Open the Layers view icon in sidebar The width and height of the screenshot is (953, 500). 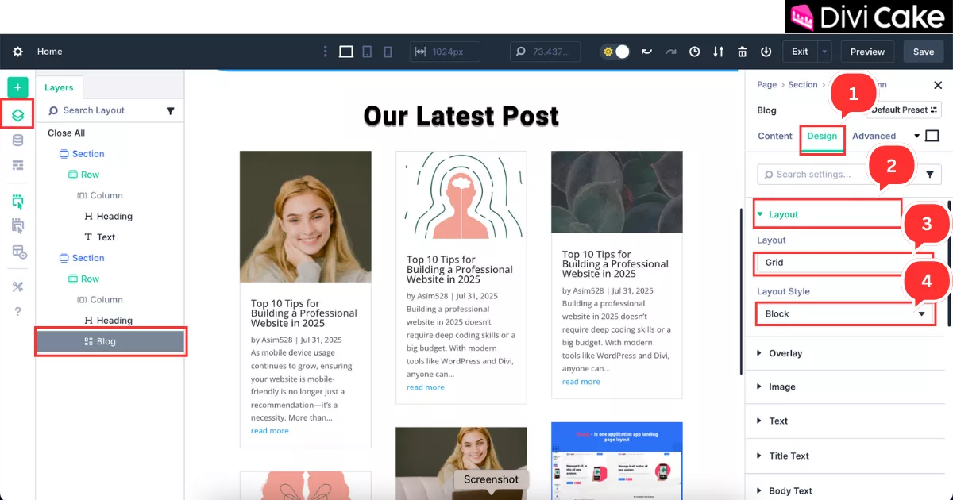tap(17, 115)
